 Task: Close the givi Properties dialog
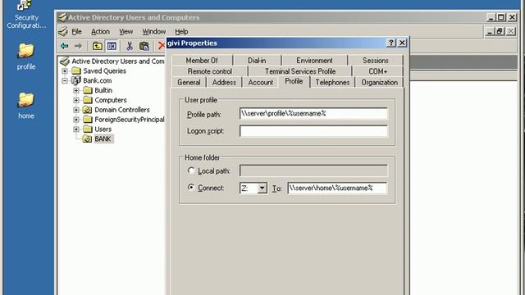pos(402,43)
